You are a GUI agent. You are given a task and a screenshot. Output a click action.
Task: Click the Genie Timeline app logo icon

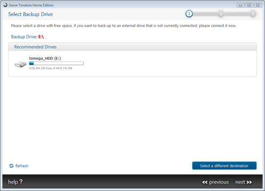[x=5, y=5]
